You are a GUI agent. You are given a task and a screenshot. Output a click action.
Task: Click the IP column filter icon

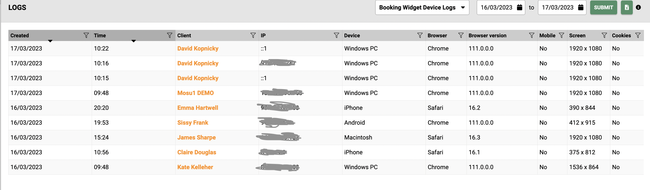tap(336, 35)
